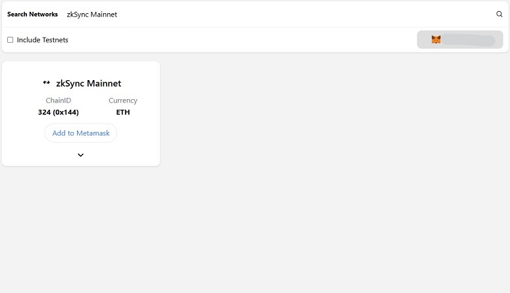
Task: Click the blurred wallet address text
Action: (469, 40)
